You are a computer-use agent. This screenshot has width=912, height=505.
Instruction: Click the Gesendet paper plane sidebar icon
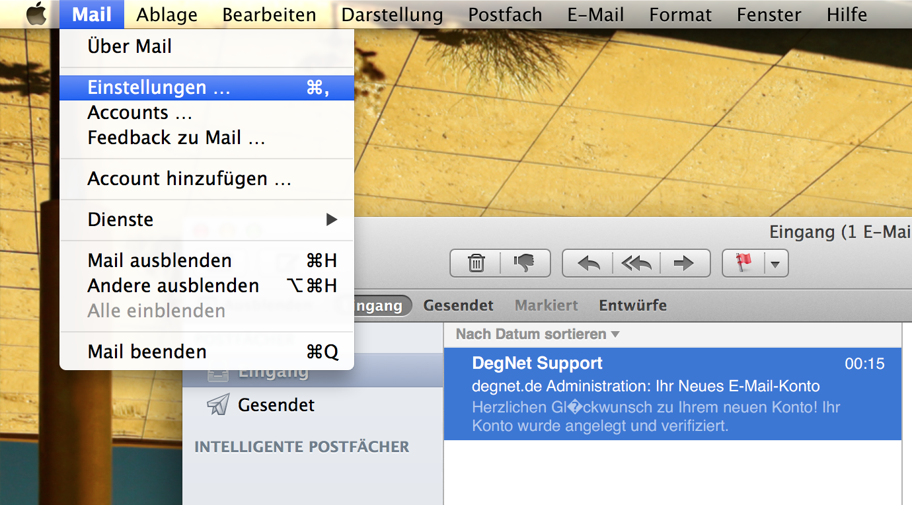[218, 405]
